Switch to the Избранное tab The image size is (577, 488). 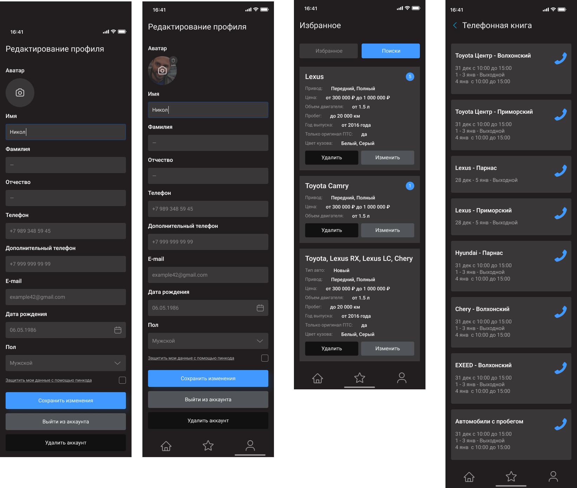[329, 51]
